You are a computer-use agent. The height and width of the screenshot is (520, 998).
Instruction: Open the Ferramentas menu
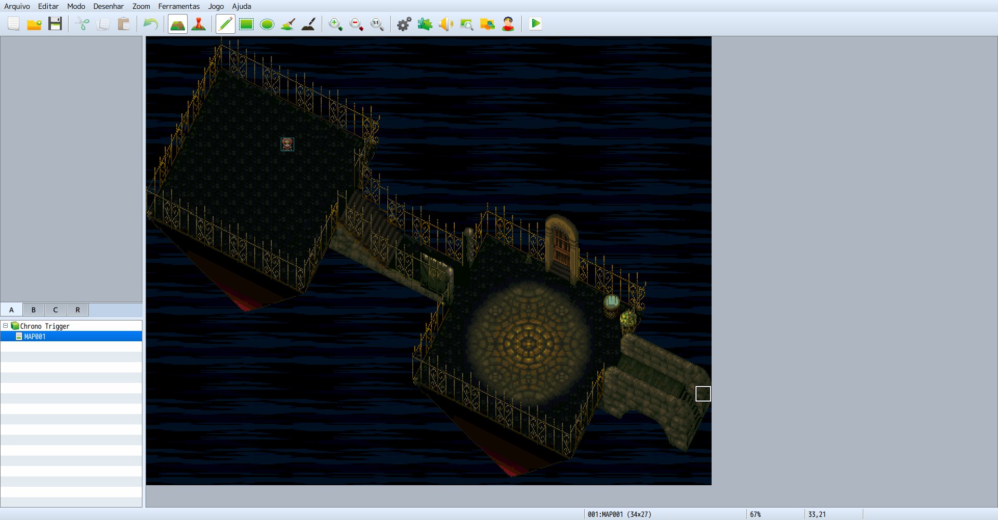[179, 6]
